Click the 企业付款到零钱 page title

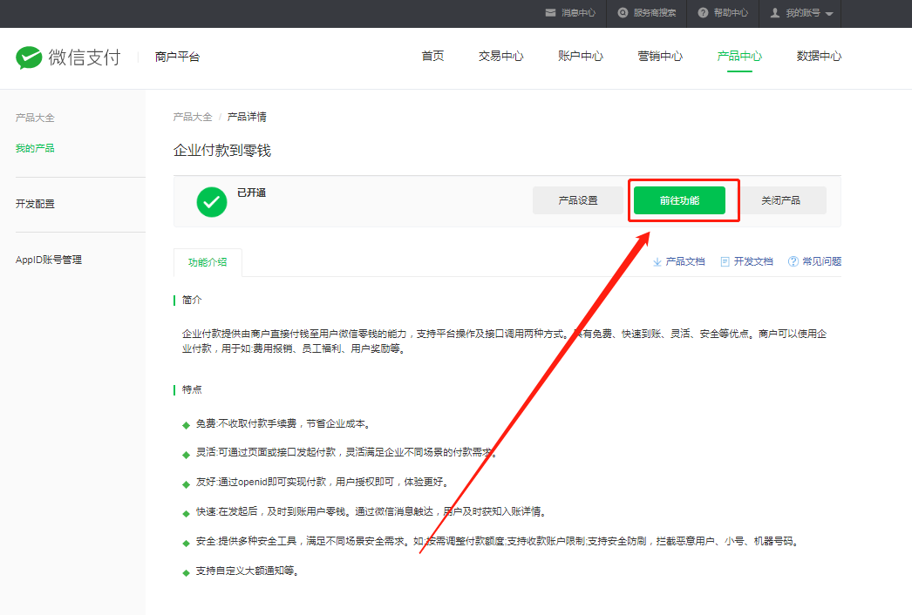222,151
